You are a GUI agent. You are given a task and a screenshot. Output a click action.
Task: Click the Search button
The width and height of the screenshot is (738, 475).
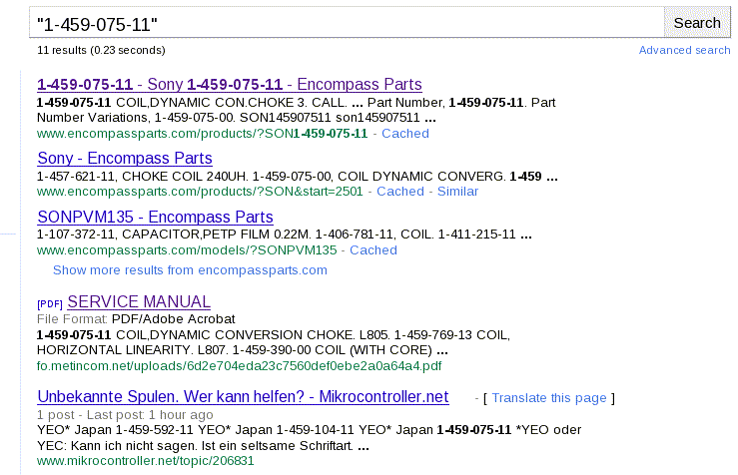coord(697,22)
